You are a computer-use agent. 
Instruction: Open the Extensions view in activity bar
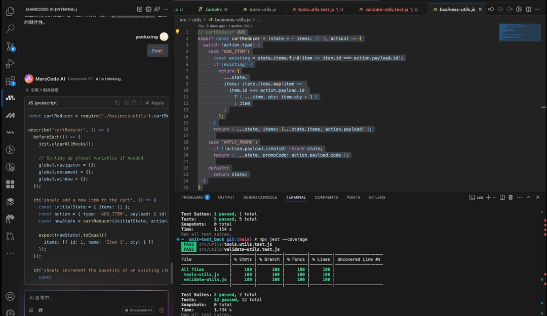pos(10,81)
